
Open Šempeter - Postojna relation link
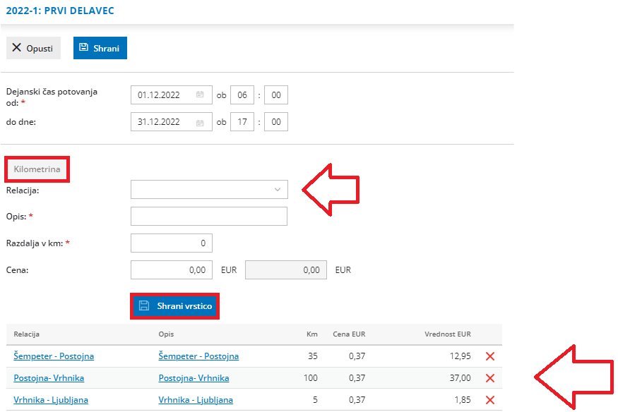click(54, 356)
